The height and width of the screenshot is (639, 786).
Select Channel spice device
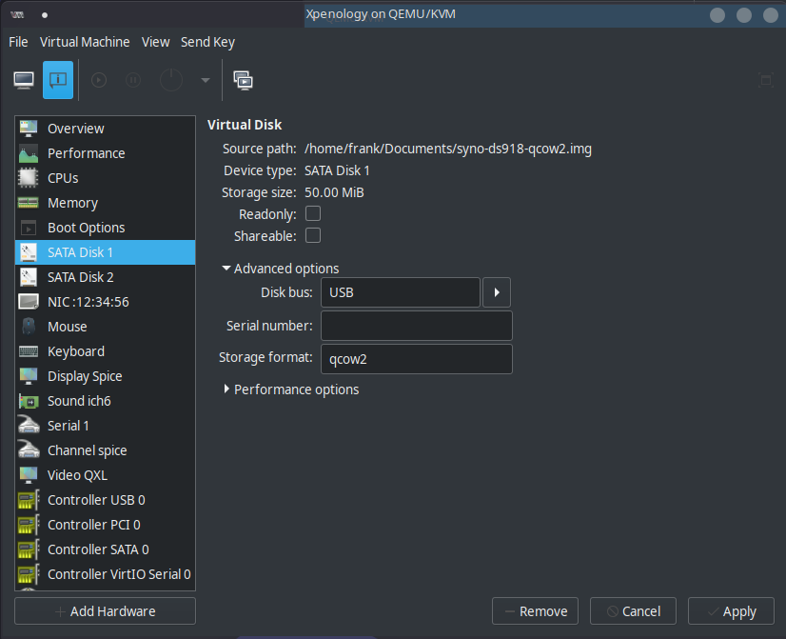click(x=106, y=450)
